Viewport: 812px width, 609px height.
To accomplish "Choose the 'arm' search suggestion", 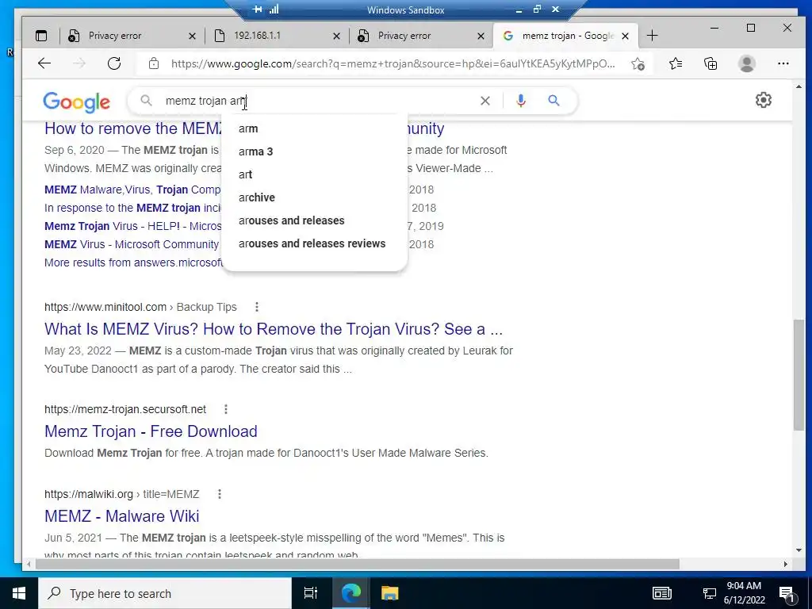I will click(314, 128).
